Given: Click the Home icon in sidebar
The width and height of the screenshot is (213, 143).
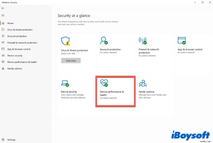Looking at the screenshot, I should click(x=3, y=23).
